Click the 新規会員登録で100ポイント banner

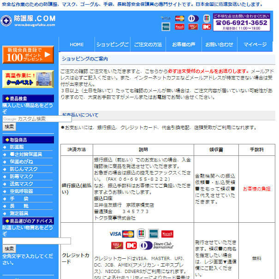(x=28, y=54)
